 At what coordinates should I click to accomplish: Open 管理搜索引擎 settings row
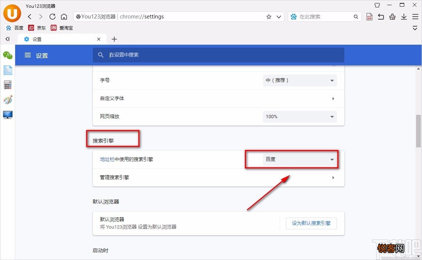pos(219,177)
